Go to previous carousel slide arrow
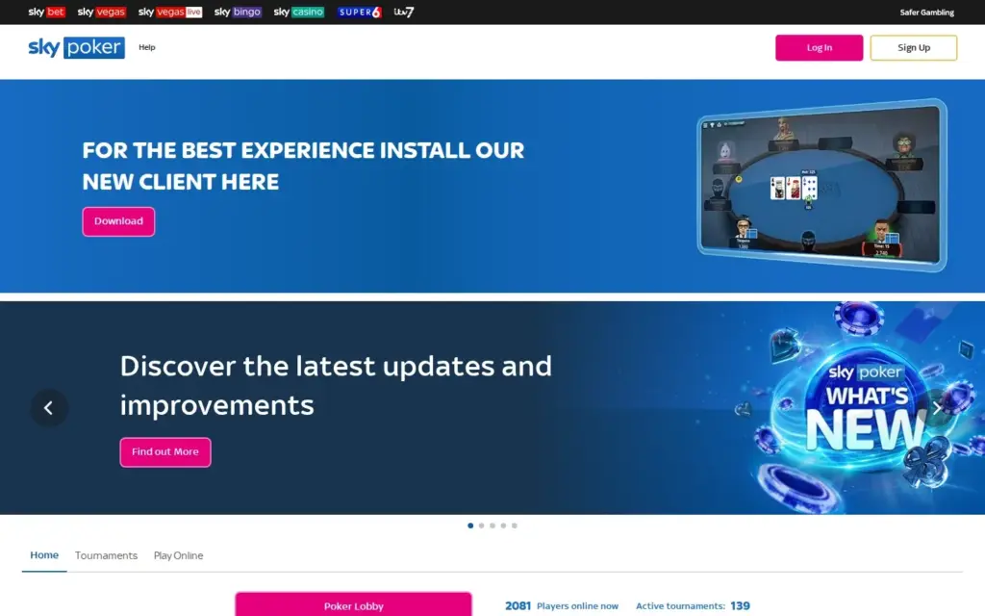 point(49,408)
